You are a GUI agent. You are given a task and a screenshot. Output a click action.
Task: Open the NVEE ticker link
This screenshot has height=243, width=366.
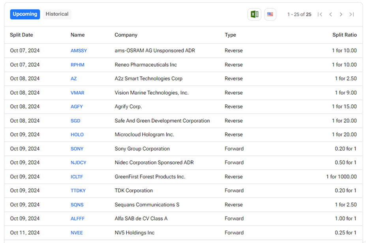pyautogui.click(x=77, y=233)
